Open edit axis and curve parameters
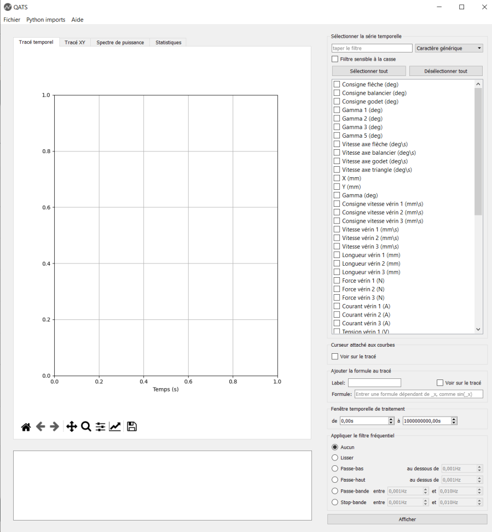 pyautogui.click(x=115, y=426)
